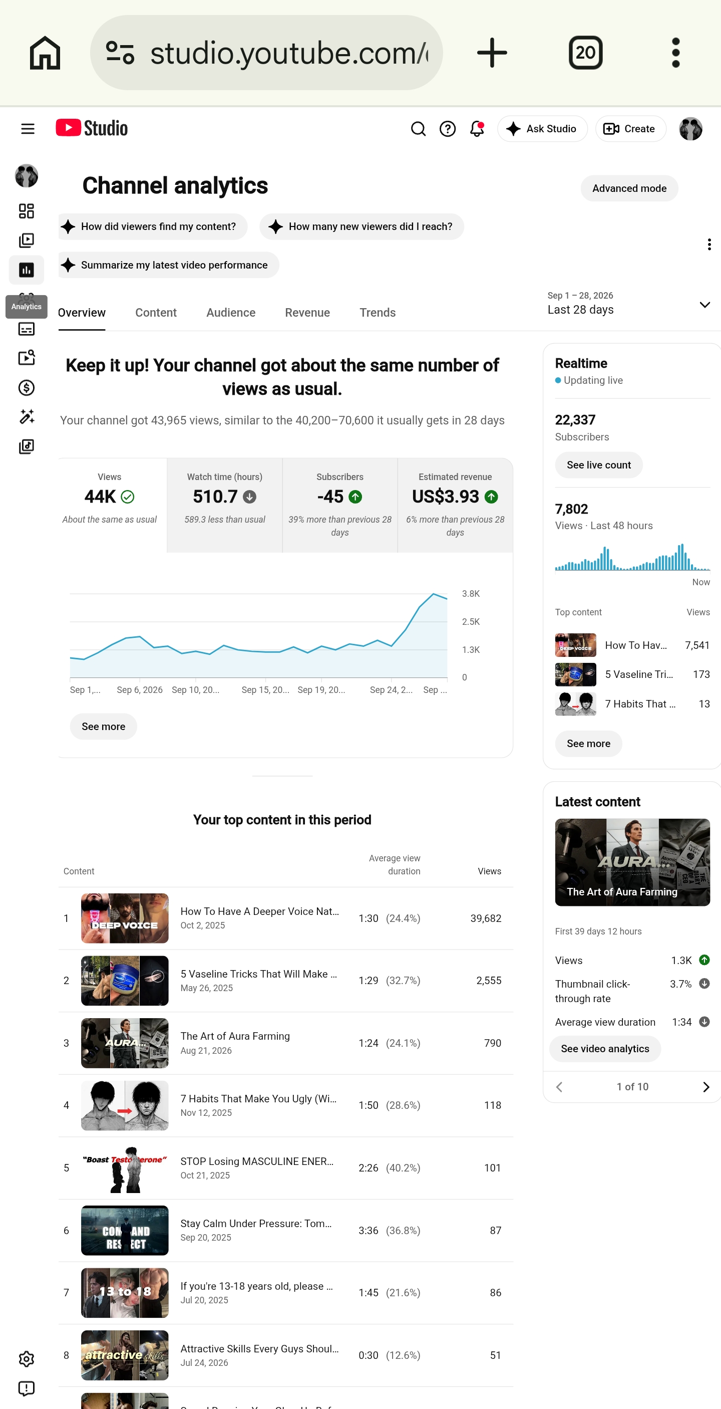Open Send feedback icon in sidebar

coord(26,1389)
